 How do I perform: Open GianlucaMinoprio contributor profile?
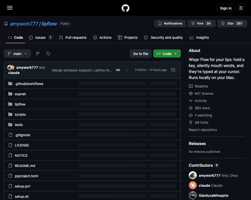(x=213, y=195)
